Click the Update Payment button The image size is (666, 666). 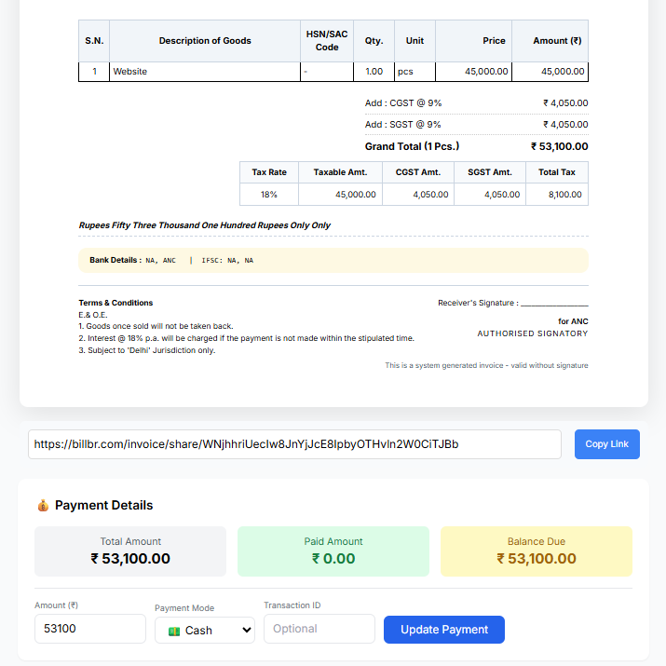tap(444, 629)
